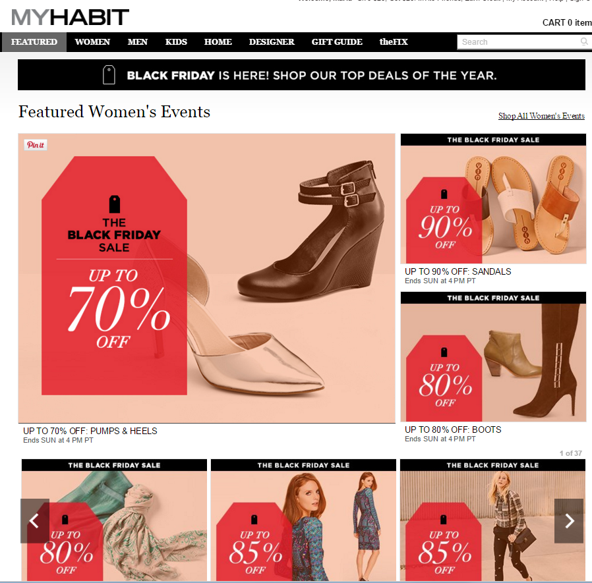The height and width of the screenshot is (583, 592).
Task: Click the search magnifier icon
Action: pyautogui.click(x=584, y=42)
